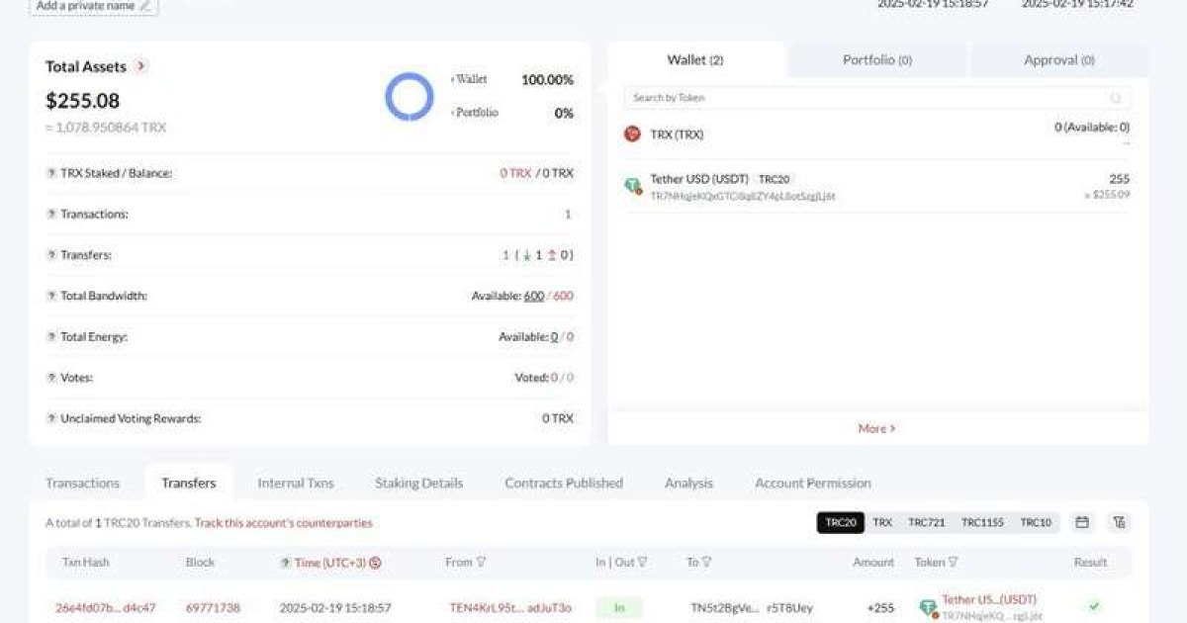The width and height of the screenshot is (1187, 623).
Task: Switch to the Portfolio (0) tab
Action: tap(877, 59)
